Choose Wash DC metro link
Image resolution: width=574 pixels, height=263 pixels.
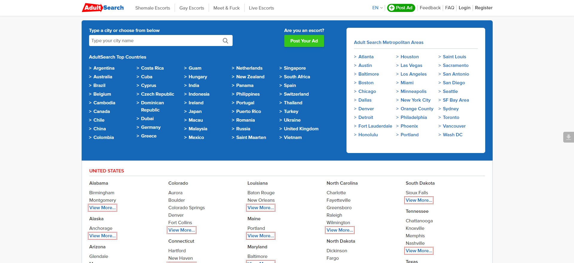tap(453, 135)
